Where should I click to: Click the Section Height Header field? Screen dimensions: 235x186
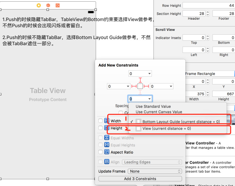(194, 14)
